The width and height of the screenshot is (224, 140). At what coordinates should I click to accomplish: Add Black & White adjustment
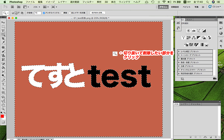(199, 38)
